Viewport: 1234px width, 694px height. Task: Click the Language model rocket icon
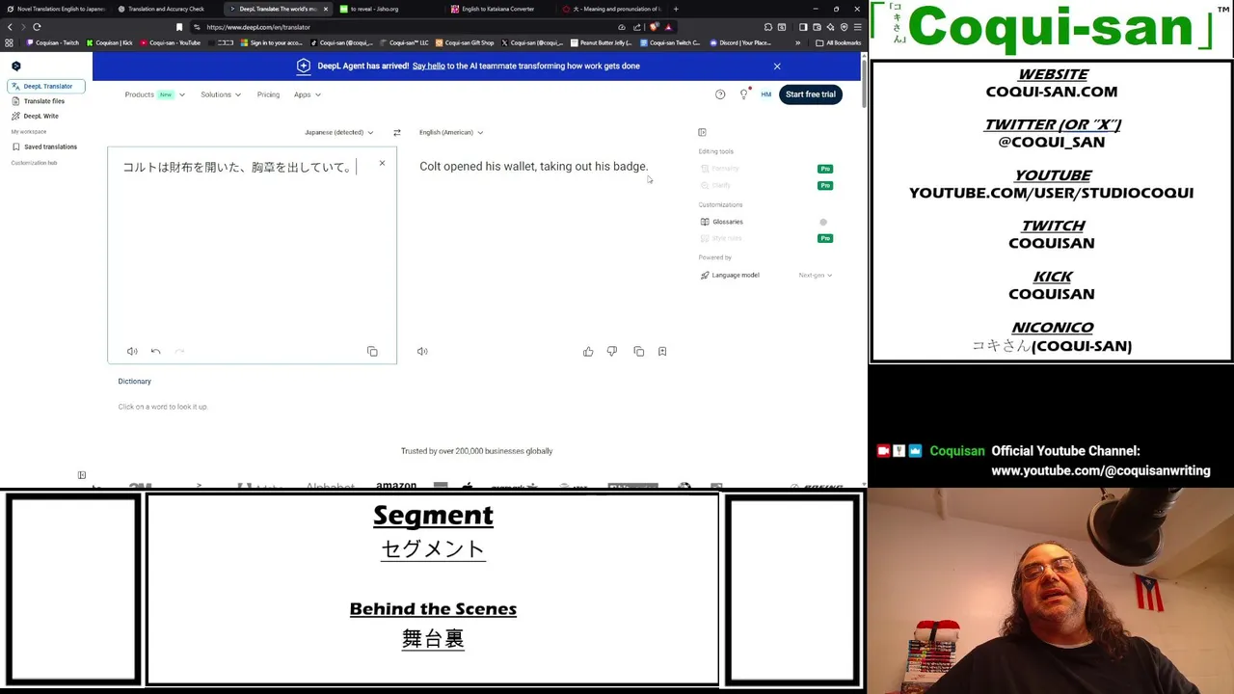click(x=705, y=276)
